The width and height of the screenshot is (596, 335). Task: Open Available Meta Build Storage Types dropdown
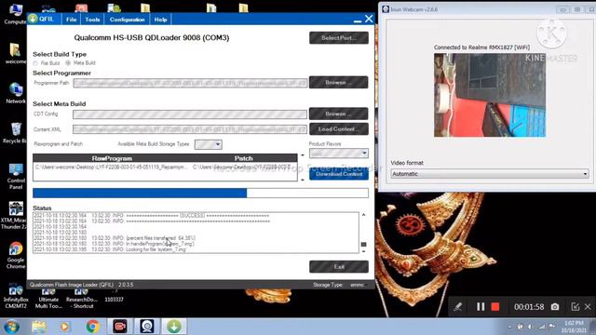(209, 144)
